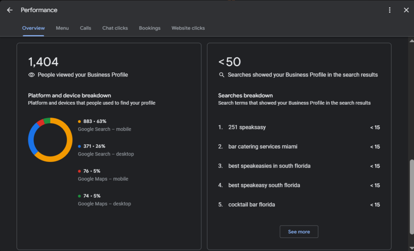Open the Bookings tab
The width and height of the screenshot is (414, 251).
(150, 28)
